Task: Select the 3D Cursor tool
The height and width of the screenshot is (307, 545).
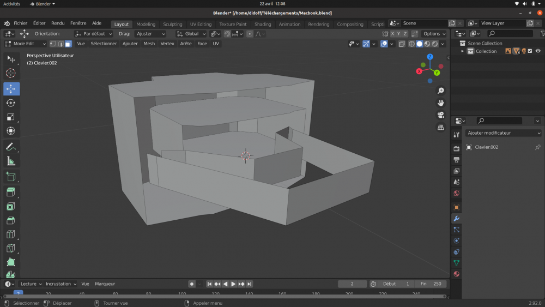Action: [x=11, y=73]
